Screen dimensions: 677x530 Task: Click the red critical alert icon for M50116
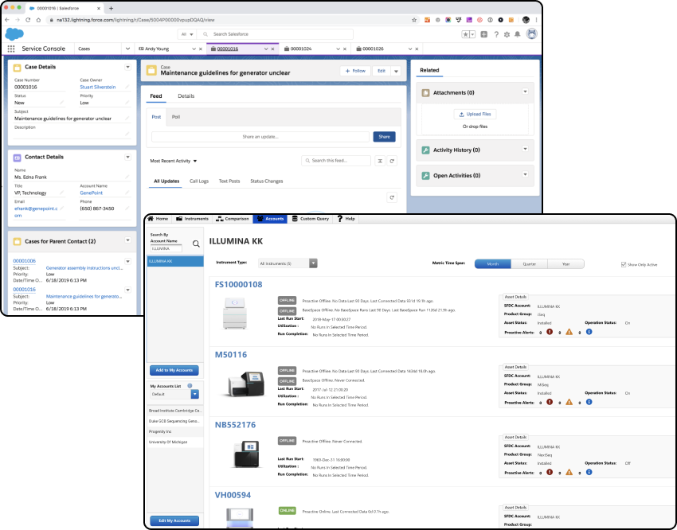[x=550, y=402]
